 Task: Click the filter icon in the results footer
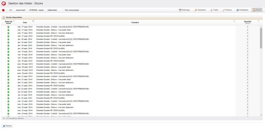(x=4, y=118)
